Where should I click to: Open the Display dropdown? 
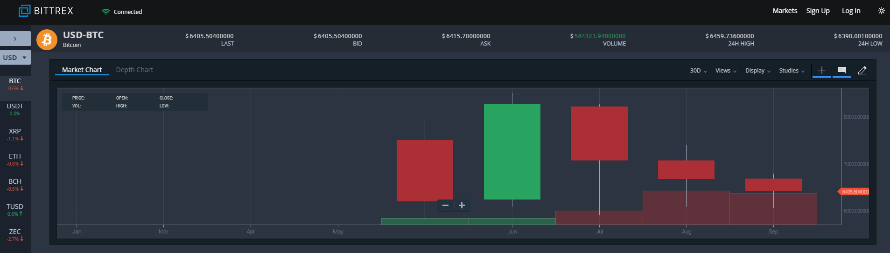tap(758, 71)
